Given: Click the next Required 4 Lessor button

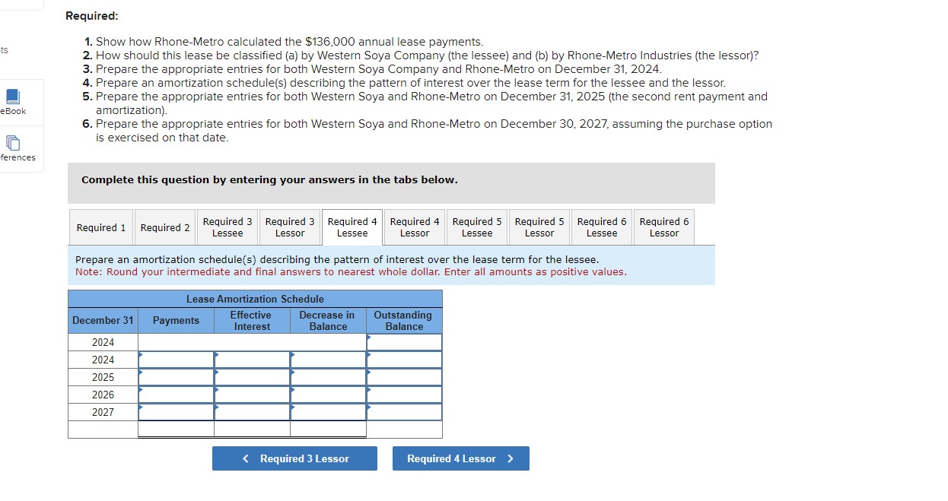Looking at the screenshot, I should click(x=461, y=458).
